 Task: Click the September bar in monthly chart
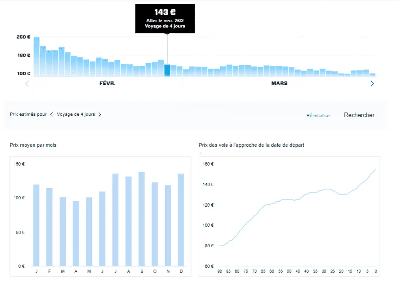[141, 219]
